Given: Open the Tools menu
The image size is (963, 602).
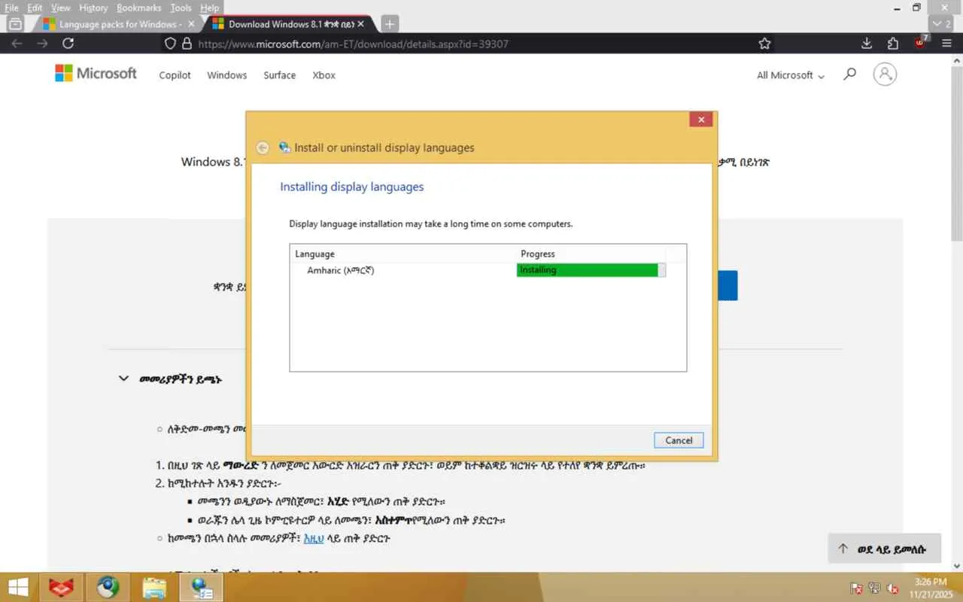Looking at the screenshot, I should pos(181,8).
